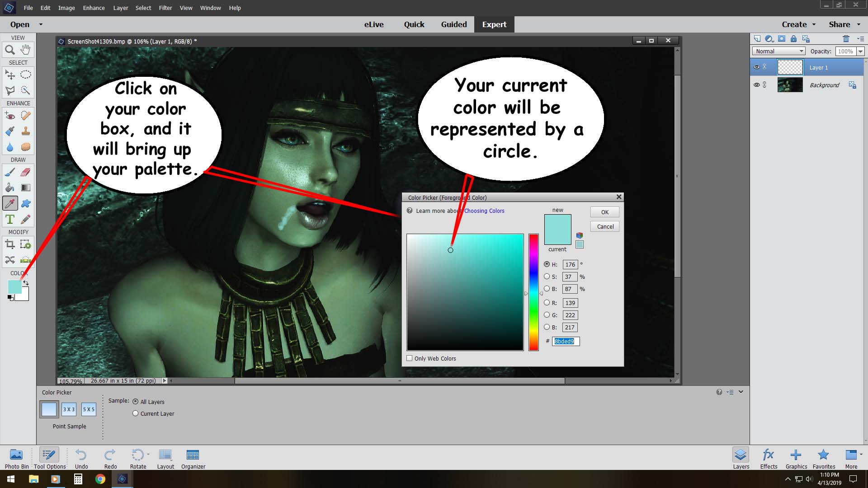Lock all pixels of the layer
868x488 pixels.
793,39
